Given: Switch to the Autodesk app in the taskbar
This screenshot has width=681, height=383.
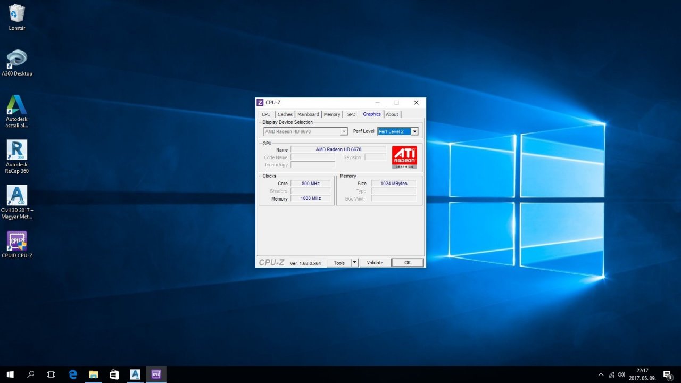Looking at the screenshot, I should click(135, 374).
